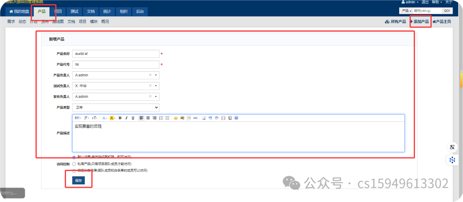The width and height of the screenshot is (463, 202).
Task: Open the 概况 submenu item
Action: (x=105, y=21)
